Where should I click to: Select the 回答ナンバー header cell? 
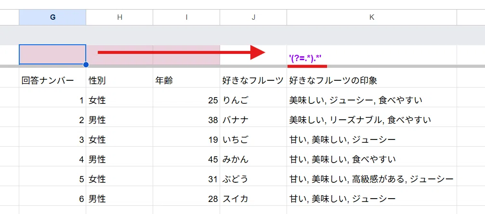point(52,81)
